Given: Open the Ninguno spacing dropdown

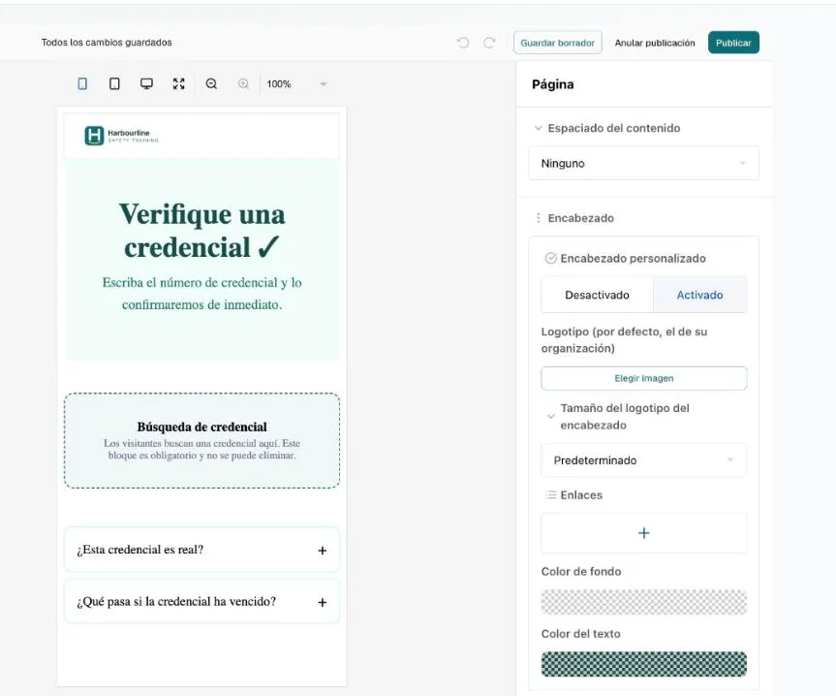Looking at the screenshot, I should click(x=643, y=163).
